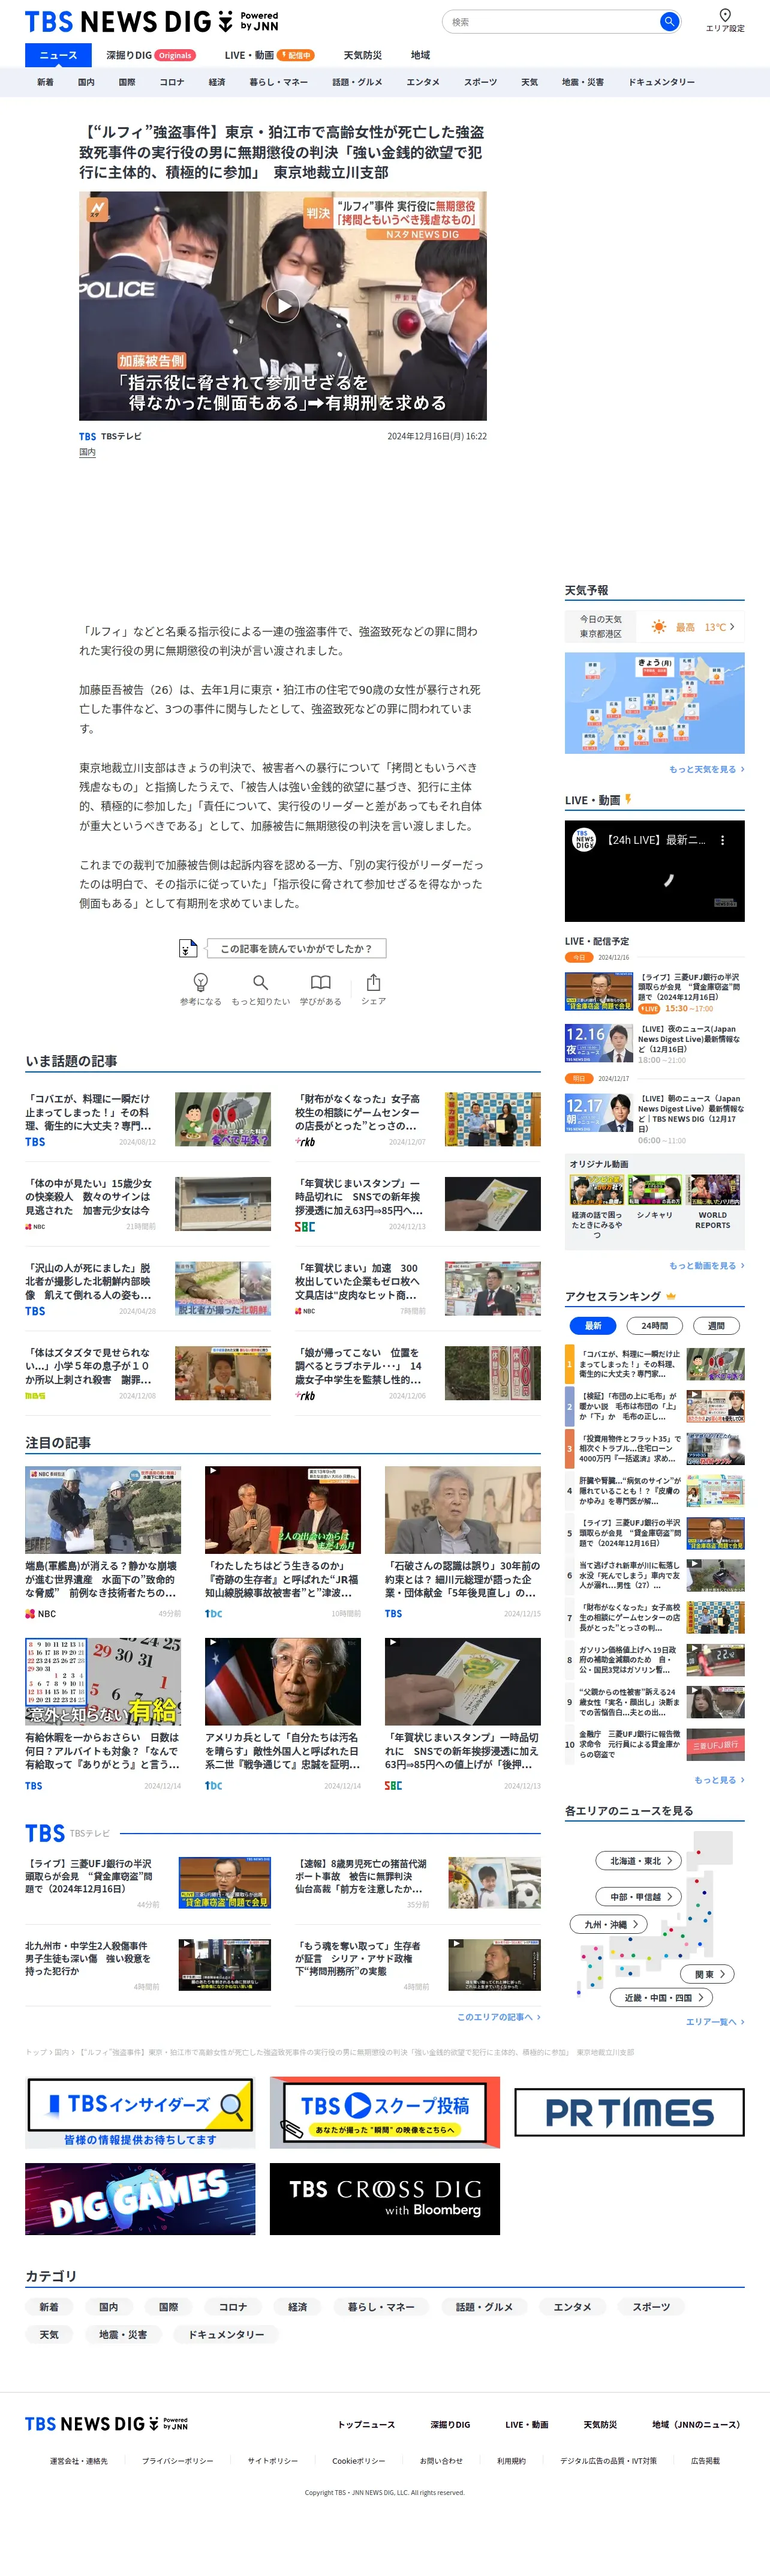
Task: Open the 運営会社・連絡先 footer link
Action: [79, 2461]
